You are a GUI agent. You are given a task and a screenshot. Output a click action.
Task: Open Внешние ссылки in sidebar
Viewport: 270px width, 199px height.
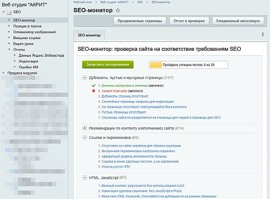(x=26, y=38)
